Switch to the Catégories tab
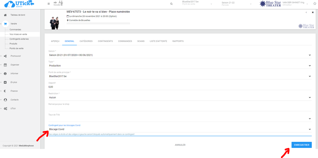318x158 pixels. coord(86,41)
